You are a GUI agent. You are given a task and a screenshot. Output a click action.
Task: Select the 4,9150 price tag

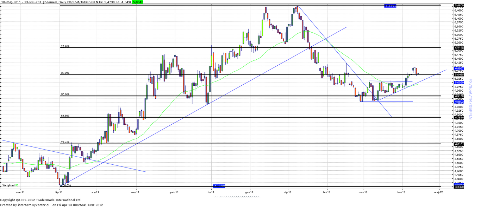459,96
